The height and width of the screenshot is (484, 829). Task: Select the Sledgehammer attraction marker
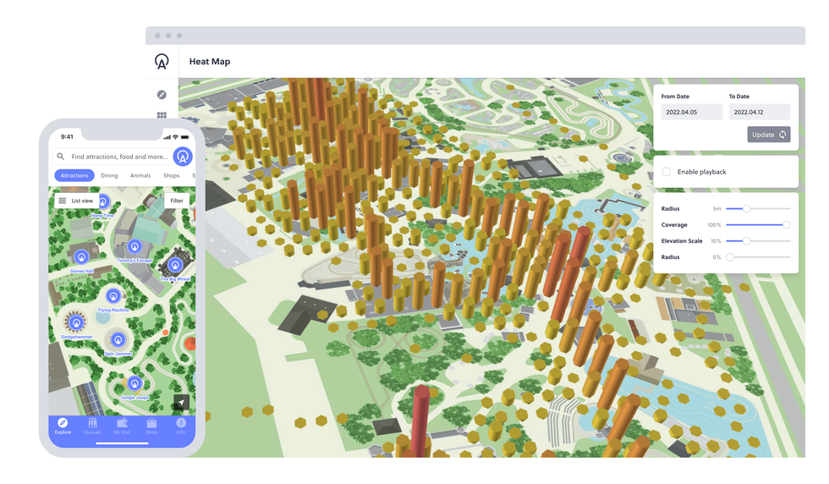[76, 322]
